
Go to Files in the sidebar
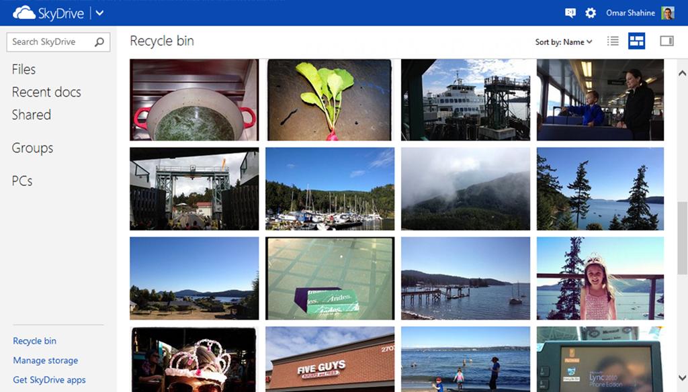click(x=24, y=69)
